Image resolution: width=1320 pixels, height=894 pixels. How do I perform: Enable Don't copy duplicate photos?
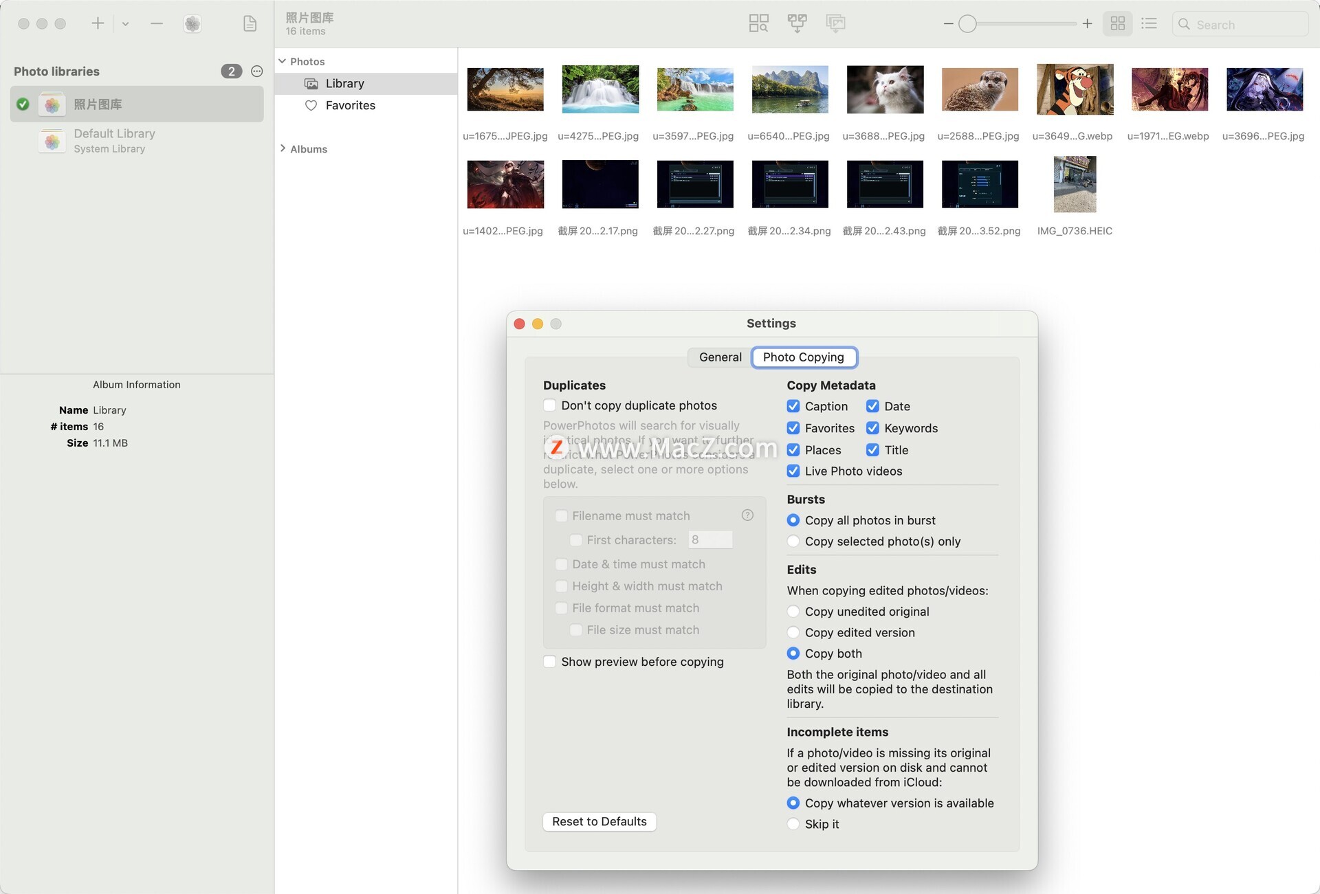550,405
